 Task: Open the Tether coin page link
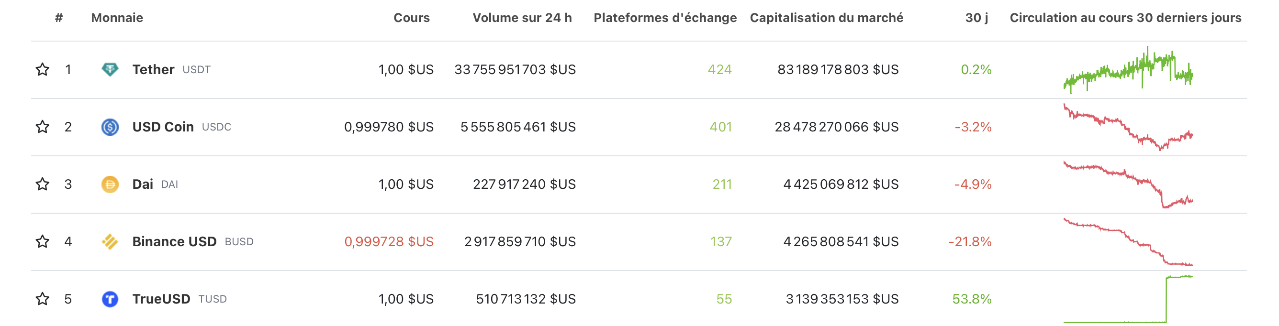coord(154,69)
